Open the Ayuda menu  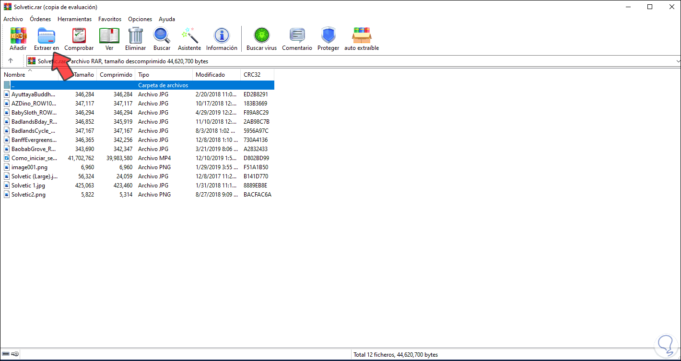(x=166, y=19)
